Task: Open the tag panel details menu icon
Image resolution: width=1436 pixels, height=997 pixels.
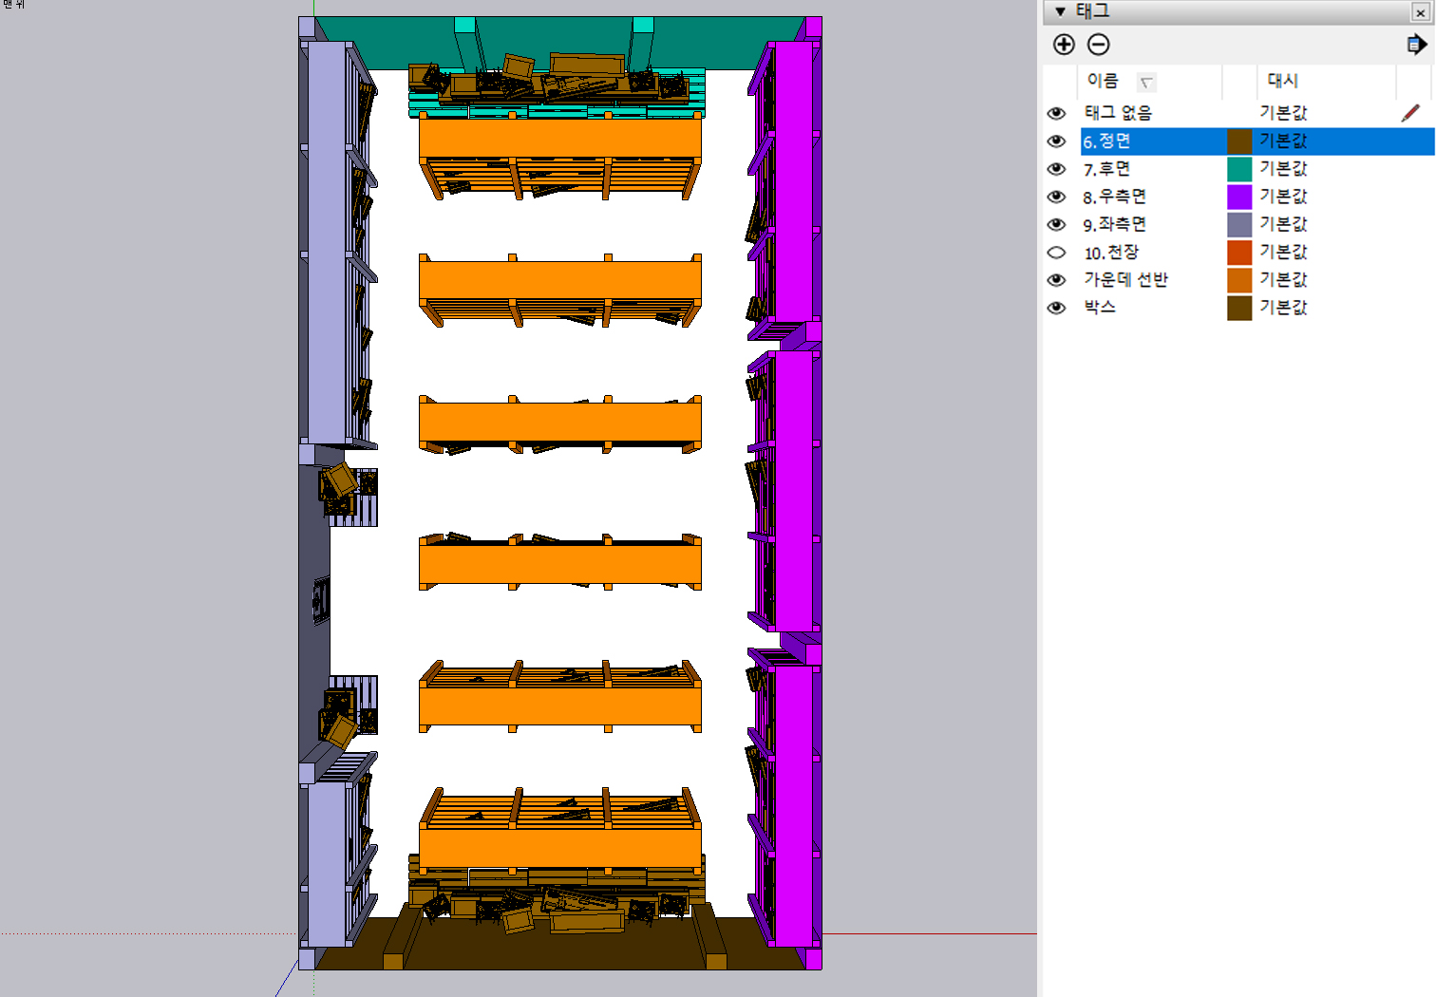Action: tap(1416, 45)
